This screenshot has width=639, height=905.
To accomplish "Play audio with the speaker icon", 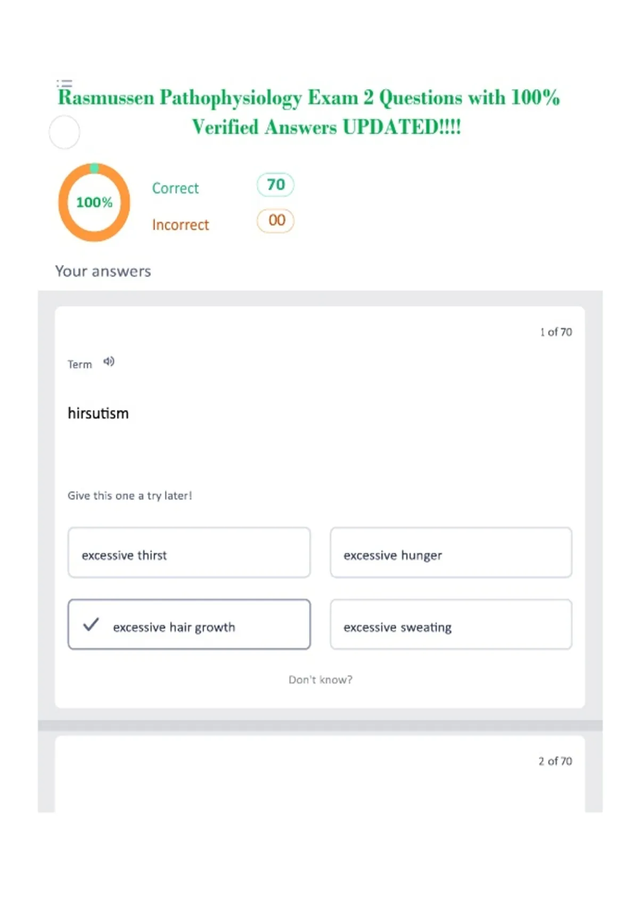I will point(109,361).
